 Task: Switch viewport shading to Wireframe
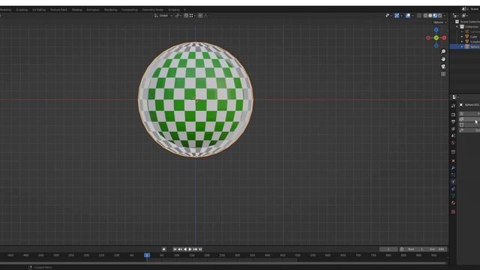[x=425, y=16]
